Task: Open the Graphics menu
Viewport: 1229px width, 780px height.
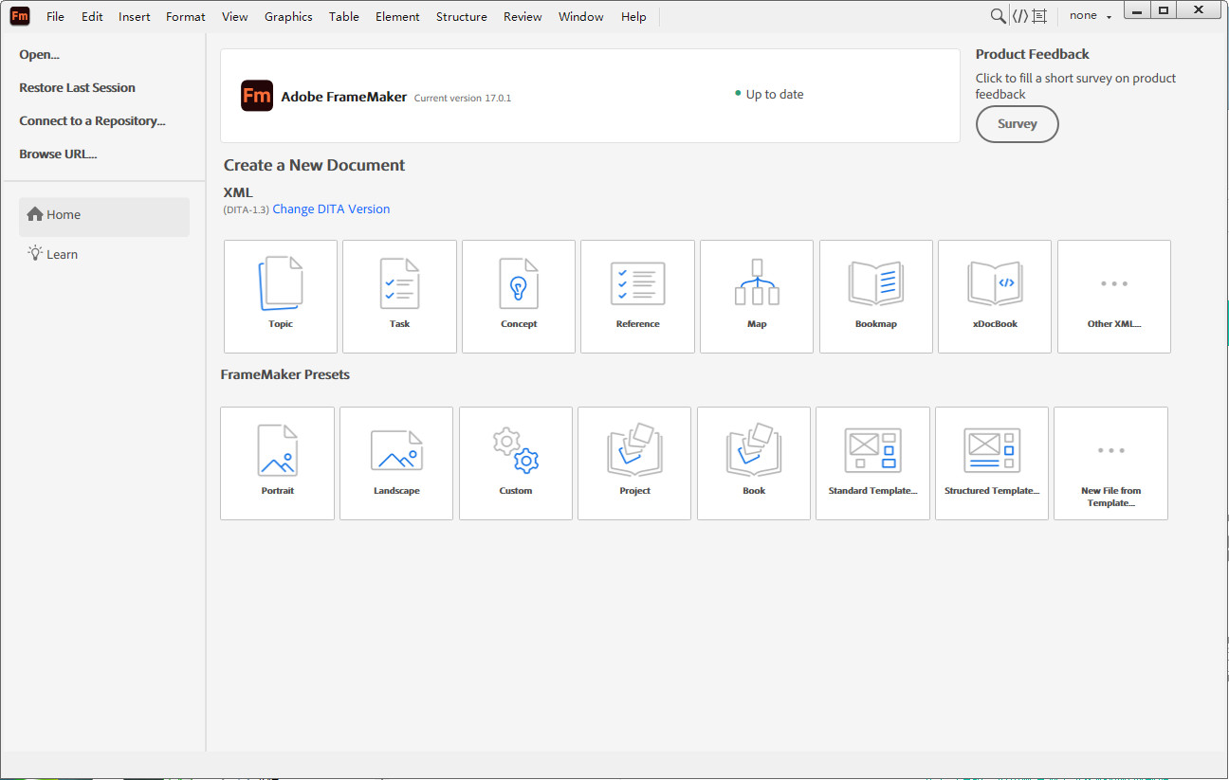Action: click(x=288, y=16)
